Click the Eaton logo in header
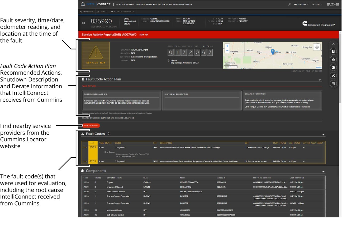 tap(333, 4)
